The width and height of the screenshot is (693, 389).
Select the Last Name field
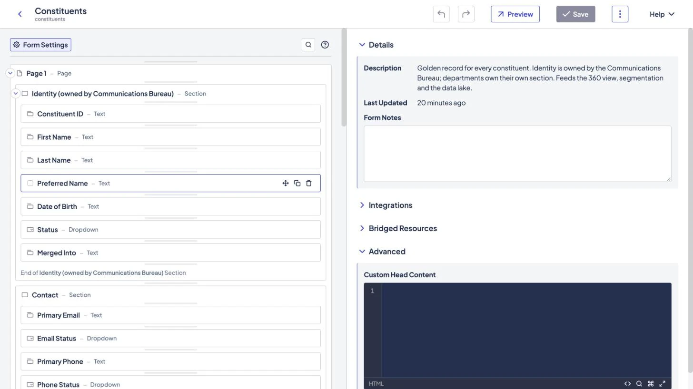(x=170, y=160)
